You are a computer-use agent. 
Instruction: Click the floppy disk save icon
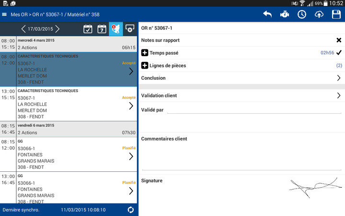[x=336, y=14]
